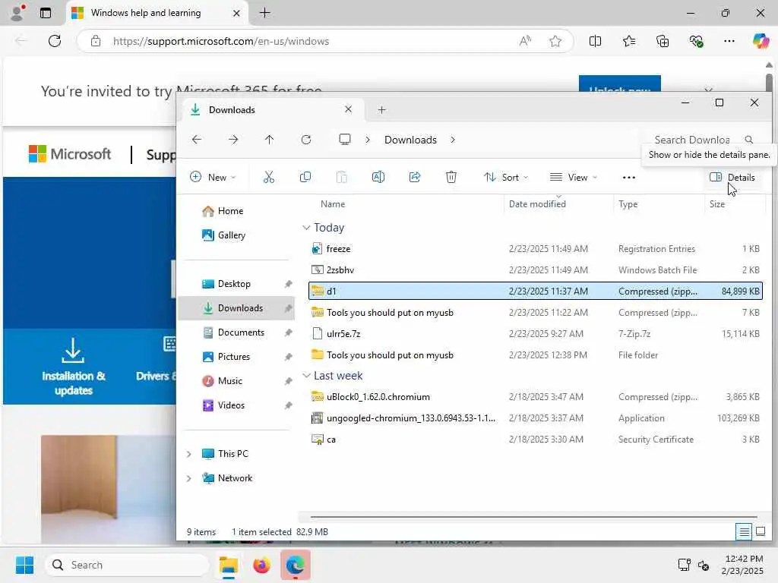Image resolution: width=778 pixels, height=583 pixels.
Task: Go up one folder level
Action: [270, 140]
